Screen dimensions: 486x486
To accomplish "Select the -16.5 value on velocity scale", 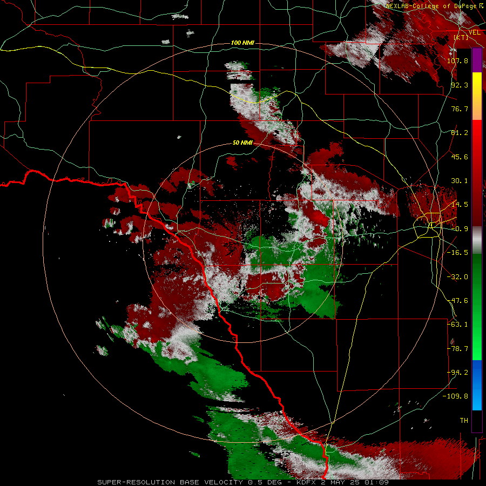I will tap(457, 253).
